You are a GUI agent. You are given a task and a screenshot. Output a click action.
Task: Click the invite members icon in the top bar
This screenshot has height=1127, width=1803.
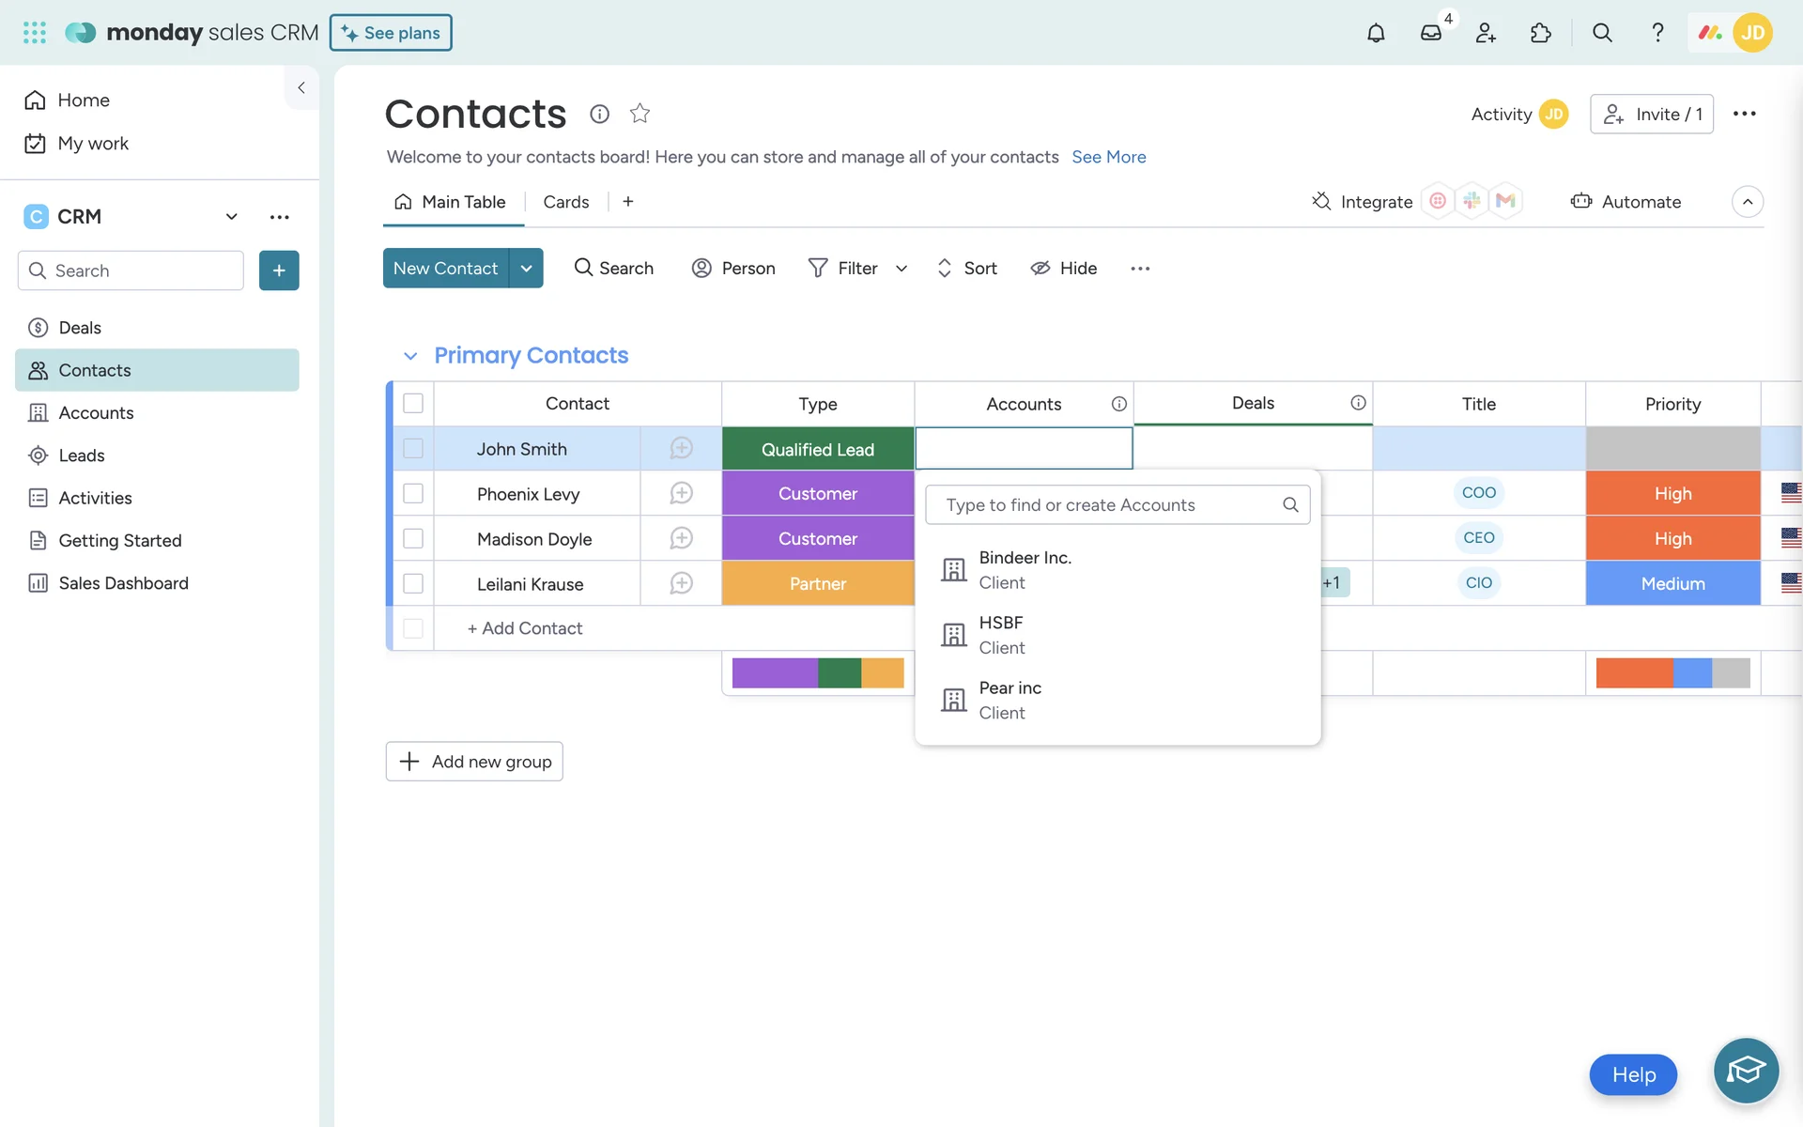pos(1486,33)
